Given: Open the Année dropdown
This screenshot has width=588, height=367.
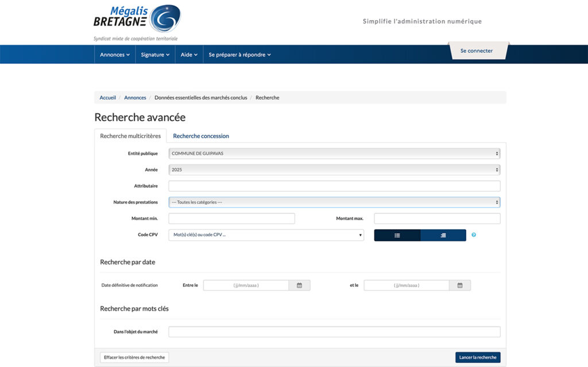Looking at the screenshot, I should [333, 169].
